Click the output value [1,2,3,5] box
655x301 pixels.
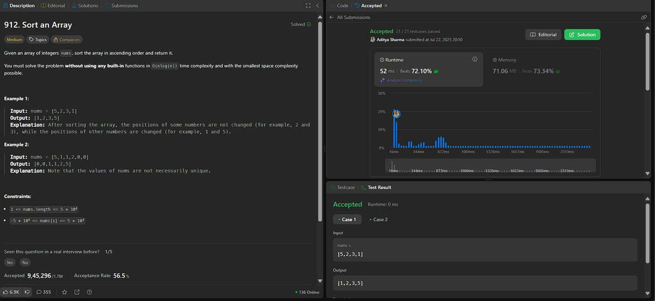[485, 283]
